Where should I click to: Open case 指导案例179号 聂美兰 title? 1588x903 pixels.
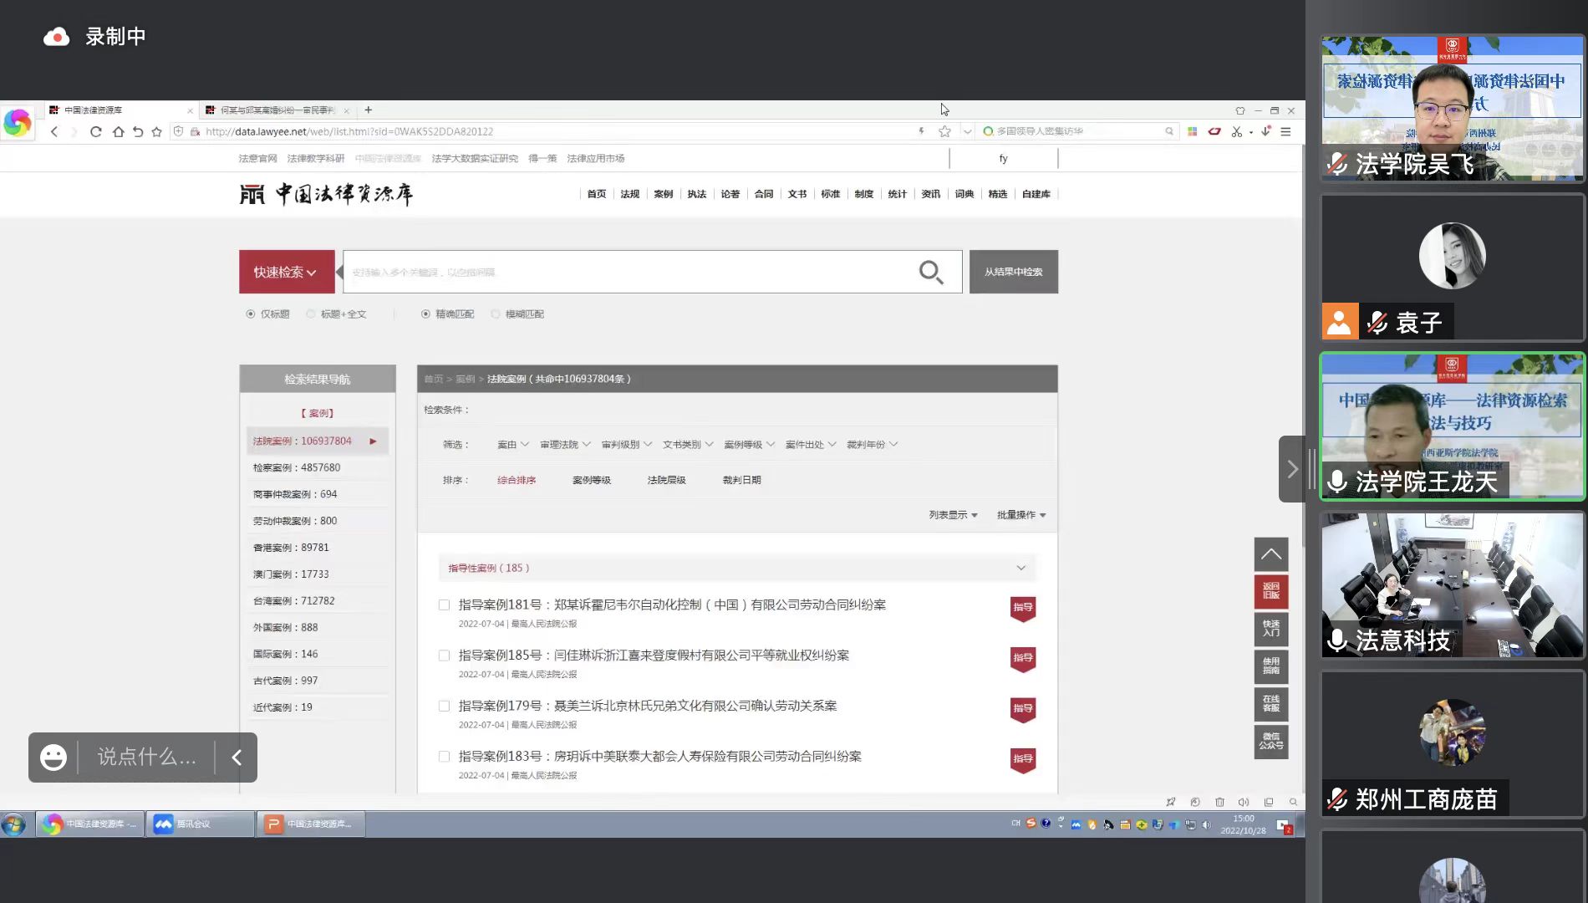click(x=648, y=706)
